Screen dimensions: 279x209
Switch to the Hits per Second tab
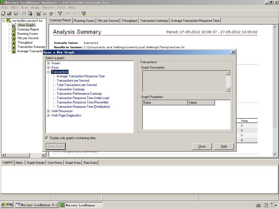[x=108, y=21]
